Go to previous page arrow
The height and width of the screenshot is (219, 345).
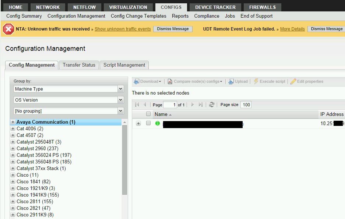coord(145,105)
